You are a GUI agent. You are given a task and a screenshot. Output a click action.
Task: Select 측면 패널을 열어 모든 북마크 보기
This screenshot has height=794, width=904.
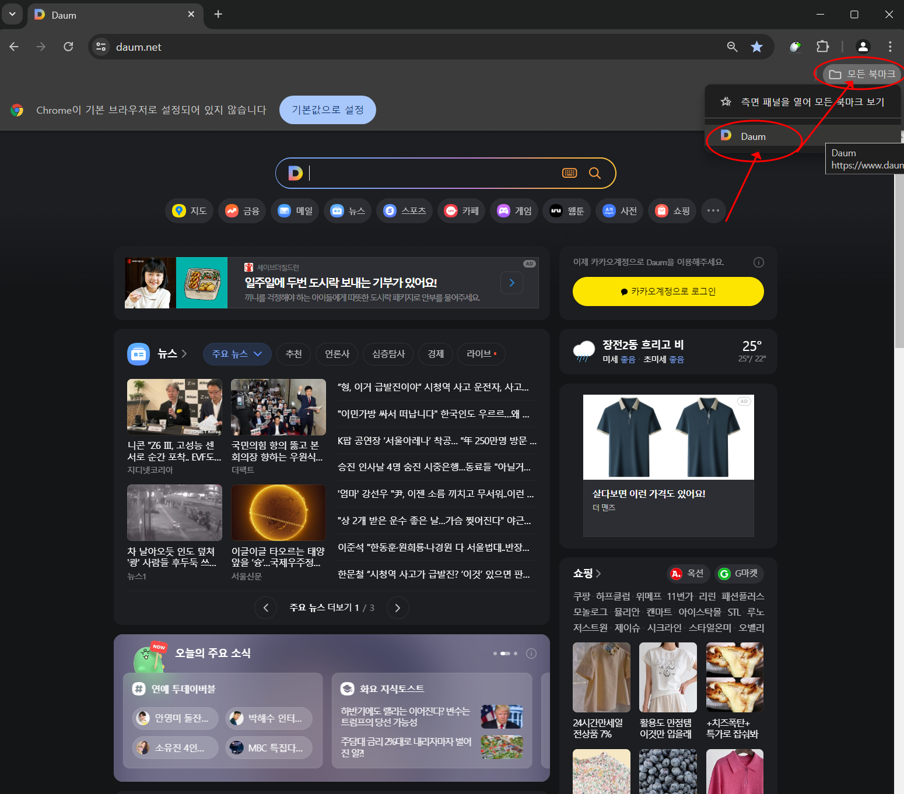(803, 102)
